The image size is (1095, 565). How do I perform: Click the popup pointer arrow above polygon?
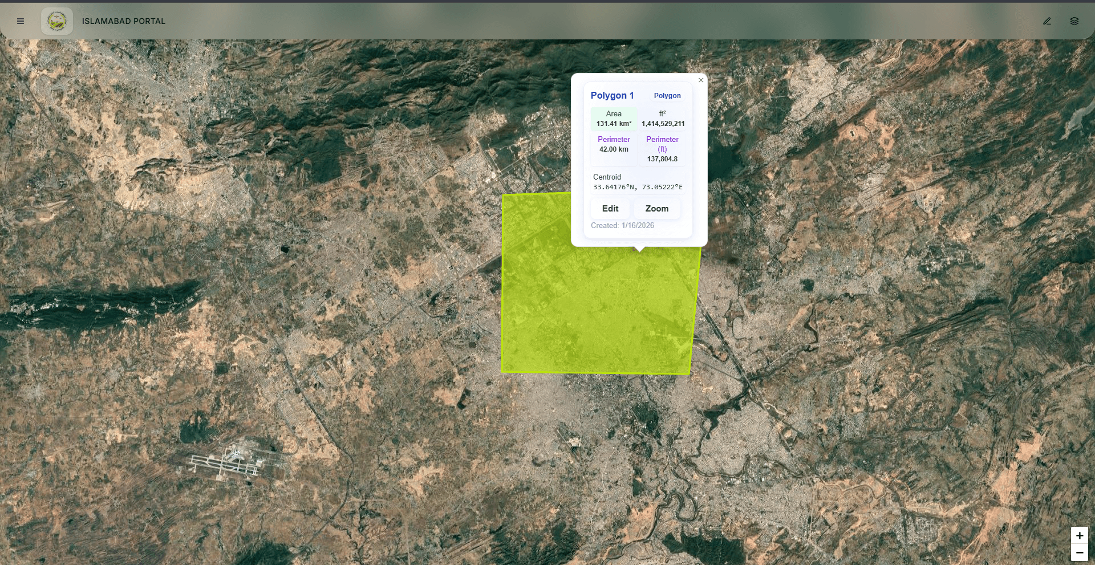tap(640, 247)
